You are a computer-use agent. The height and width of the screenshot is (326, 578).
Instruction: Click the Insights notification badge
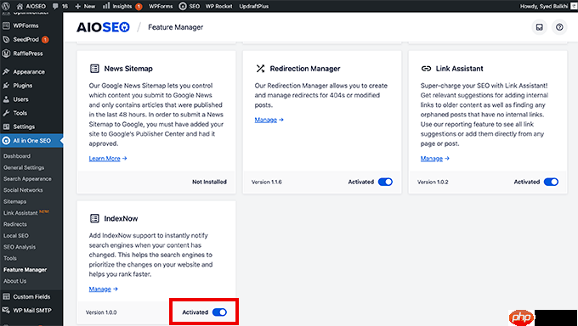click(x=139, y=6)
